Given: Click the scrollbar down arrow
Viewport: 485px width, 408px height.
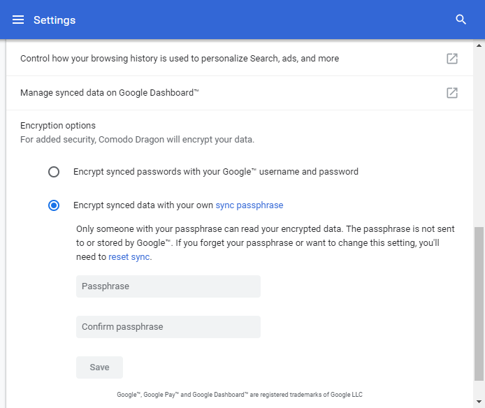Looking at the screenshot, I should pos(479,402).
